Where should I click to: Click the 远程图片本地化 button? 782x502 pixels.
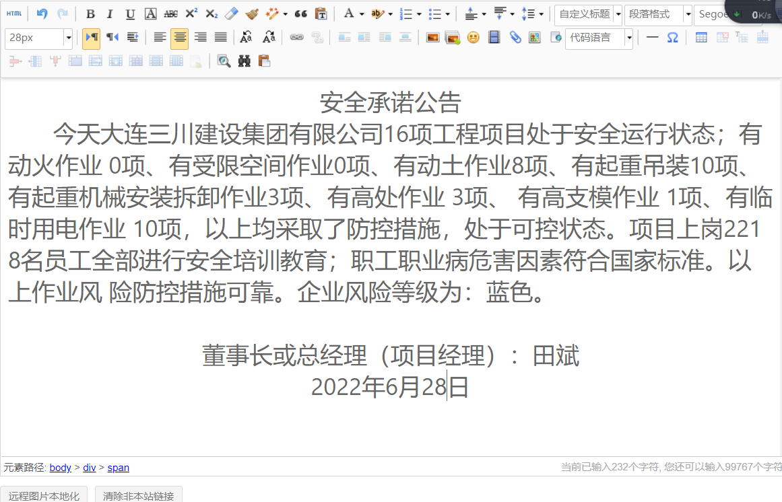pos(44,495)
